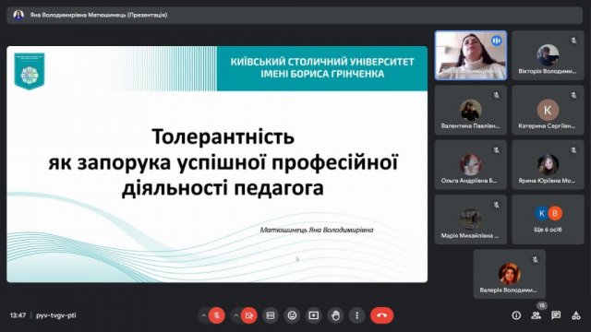591x332 pixels.
Task: Open the activities shapes icon
Action: pyautogui.click(x=576, y=315)
